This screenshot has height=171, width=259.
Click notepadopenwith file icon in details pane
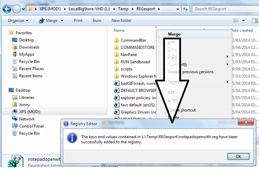pyautogui.click(x=15, y=161)
